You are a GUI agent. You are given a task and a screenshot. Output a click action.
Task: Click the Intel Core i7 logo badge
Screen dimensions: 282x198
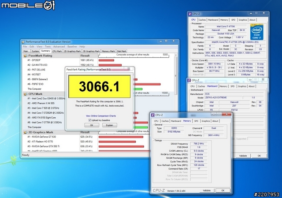tap(256, 32)
